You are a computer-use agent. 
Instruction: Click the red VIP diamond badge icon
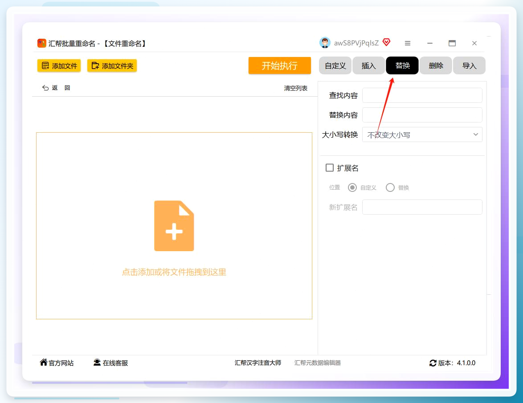pyautogui.click(x=386, y=42)
